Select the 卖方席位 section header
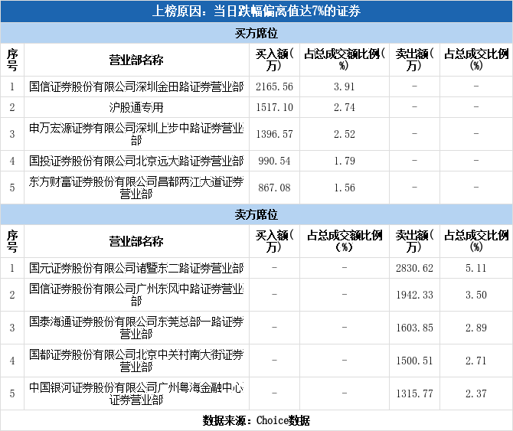This screenshot has height=431, width=513. 256,214
